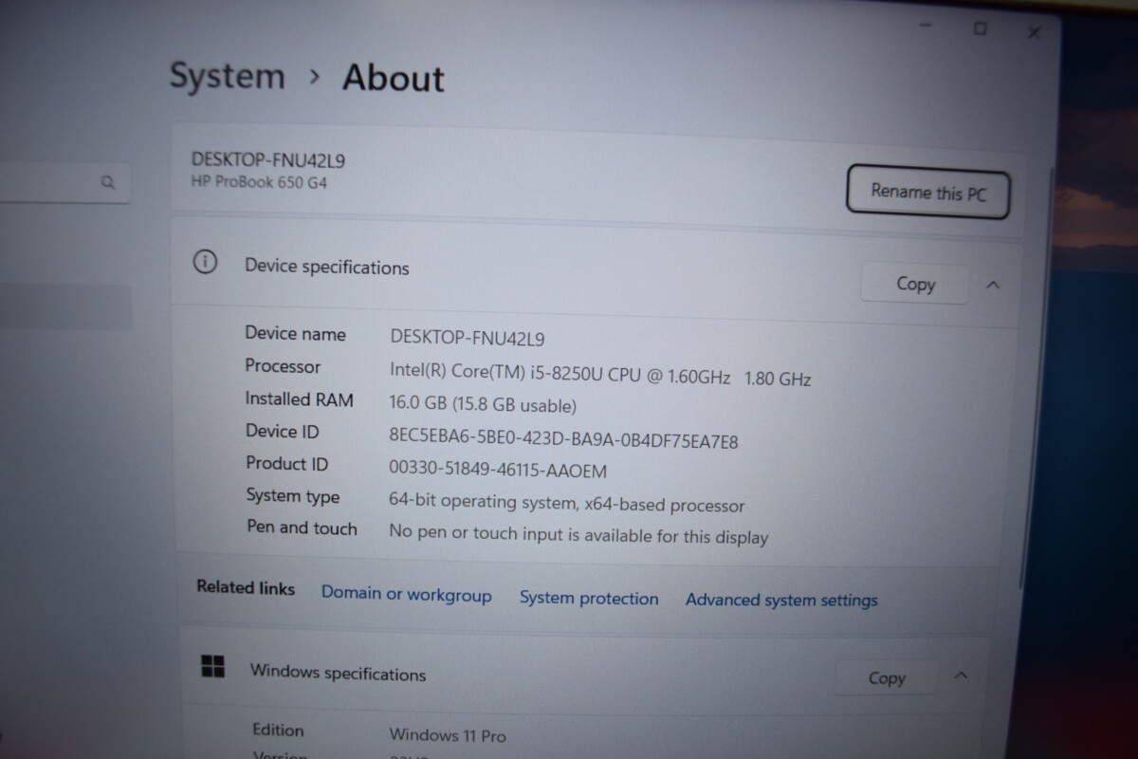
Task: Click the settings search field
Action: point(63,182)
